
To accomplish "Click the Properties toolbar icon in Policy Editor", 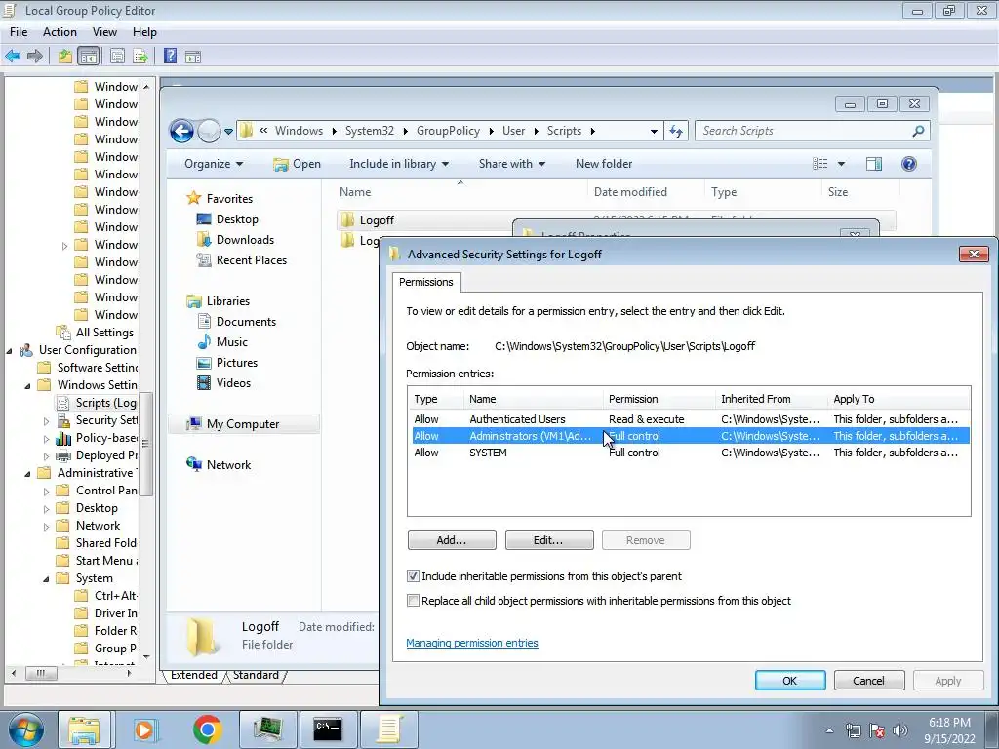I will (x=117, y=56).
